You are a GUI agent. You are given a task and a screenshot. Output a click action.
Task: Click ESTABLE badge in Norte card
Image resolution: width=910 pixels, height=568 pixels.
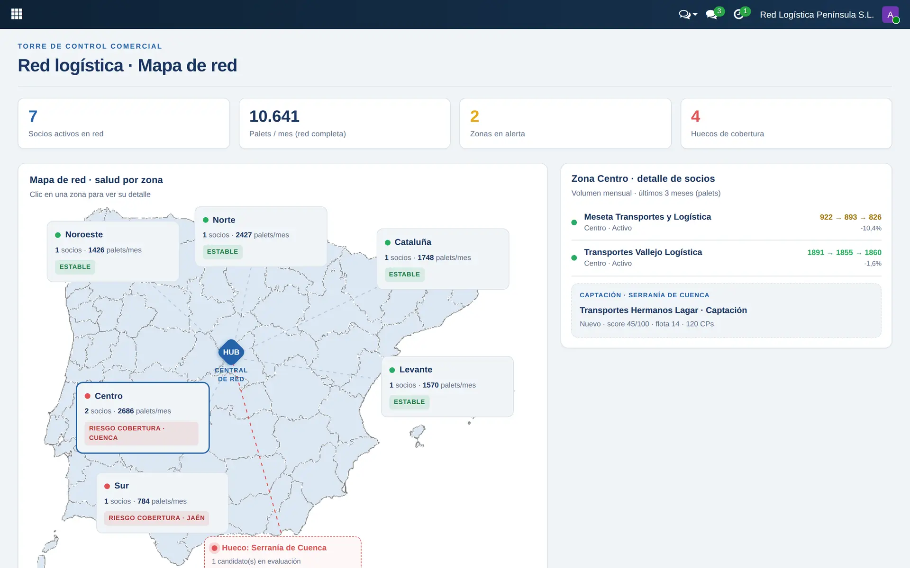click(x=222, y=252)
